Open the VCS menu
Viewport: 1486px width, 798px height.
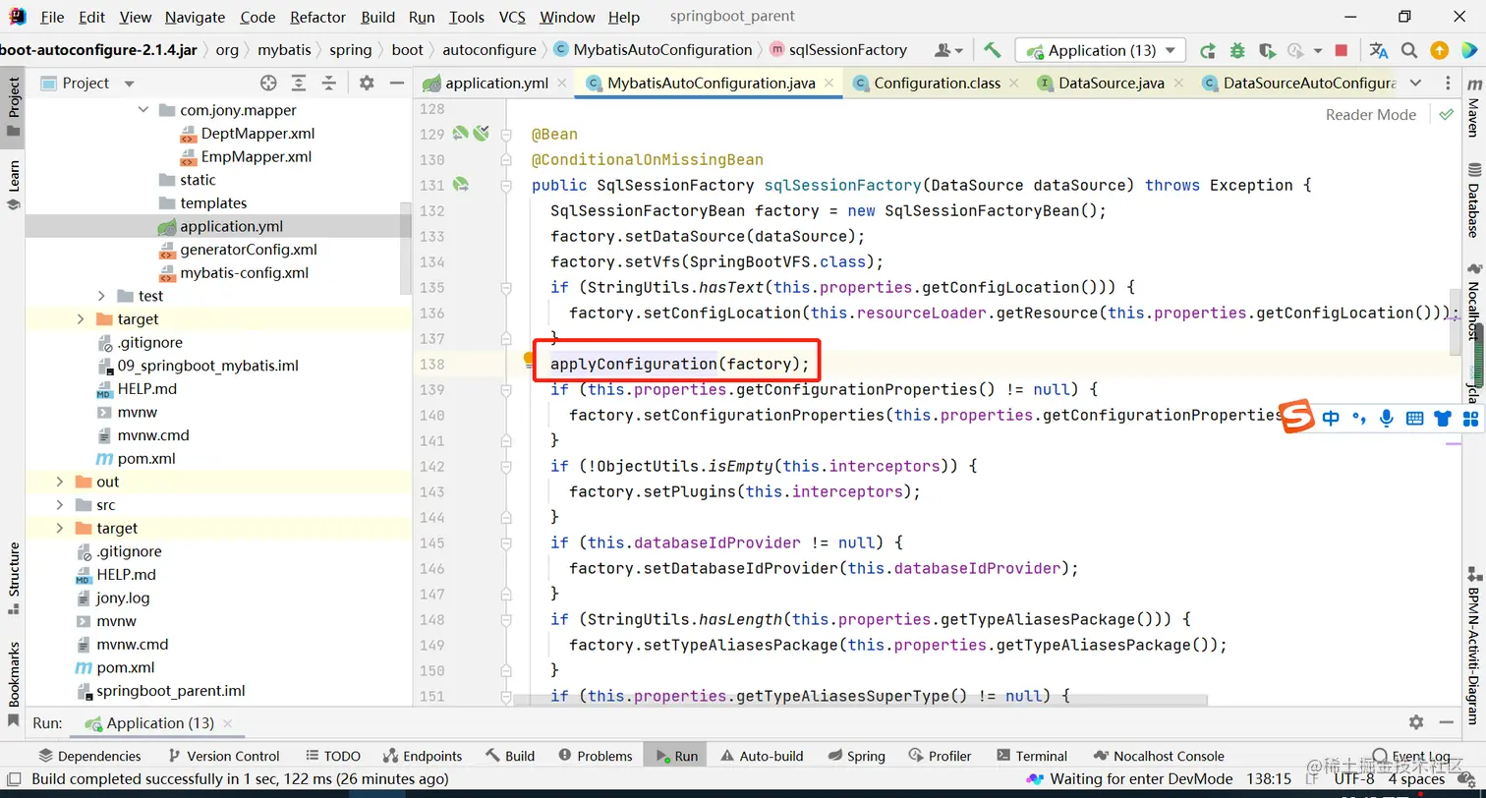tap(512, 17)
